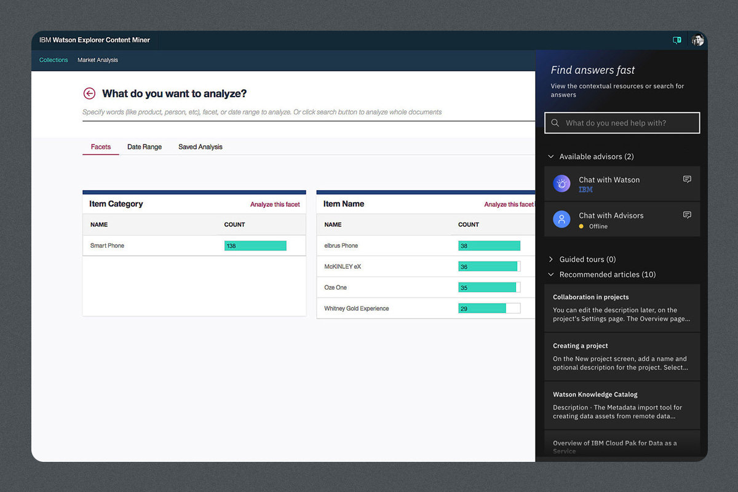The image size is (738, 492).
Task: Click COUNT column header in Item Name
Action: pos(469,224)
